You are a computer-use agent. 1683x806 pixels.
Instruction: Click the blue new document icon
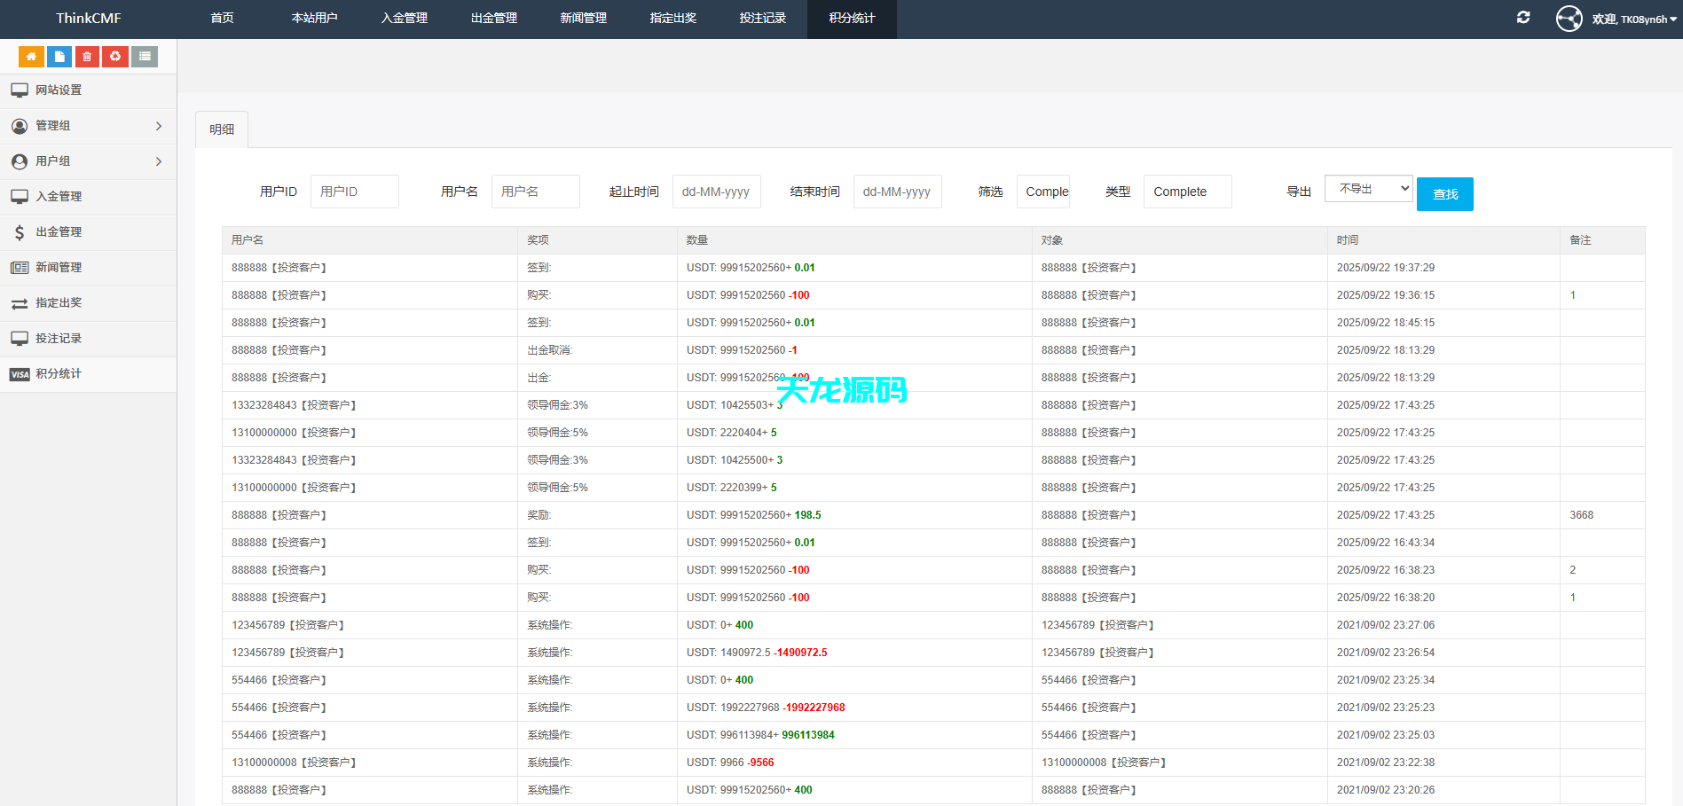59,56
